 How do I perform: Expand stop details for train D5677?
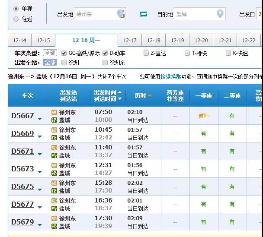[x=40, y=207]
